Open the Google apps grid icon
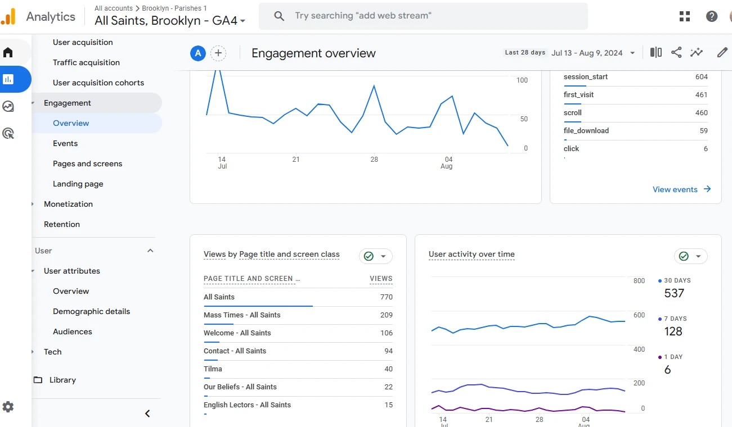The image size is (732, 427). click(685, 16)
